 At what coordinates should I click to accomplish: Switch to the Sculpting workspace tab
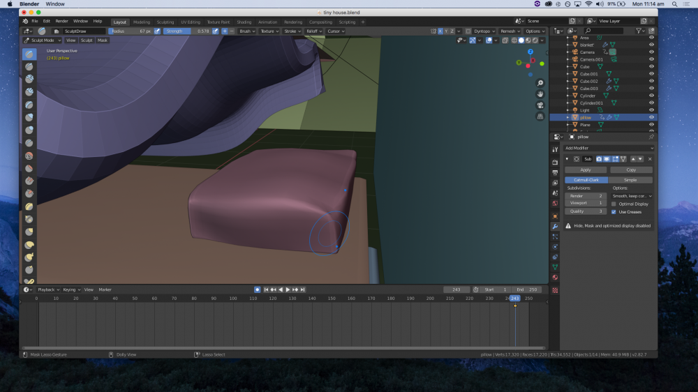165,22
